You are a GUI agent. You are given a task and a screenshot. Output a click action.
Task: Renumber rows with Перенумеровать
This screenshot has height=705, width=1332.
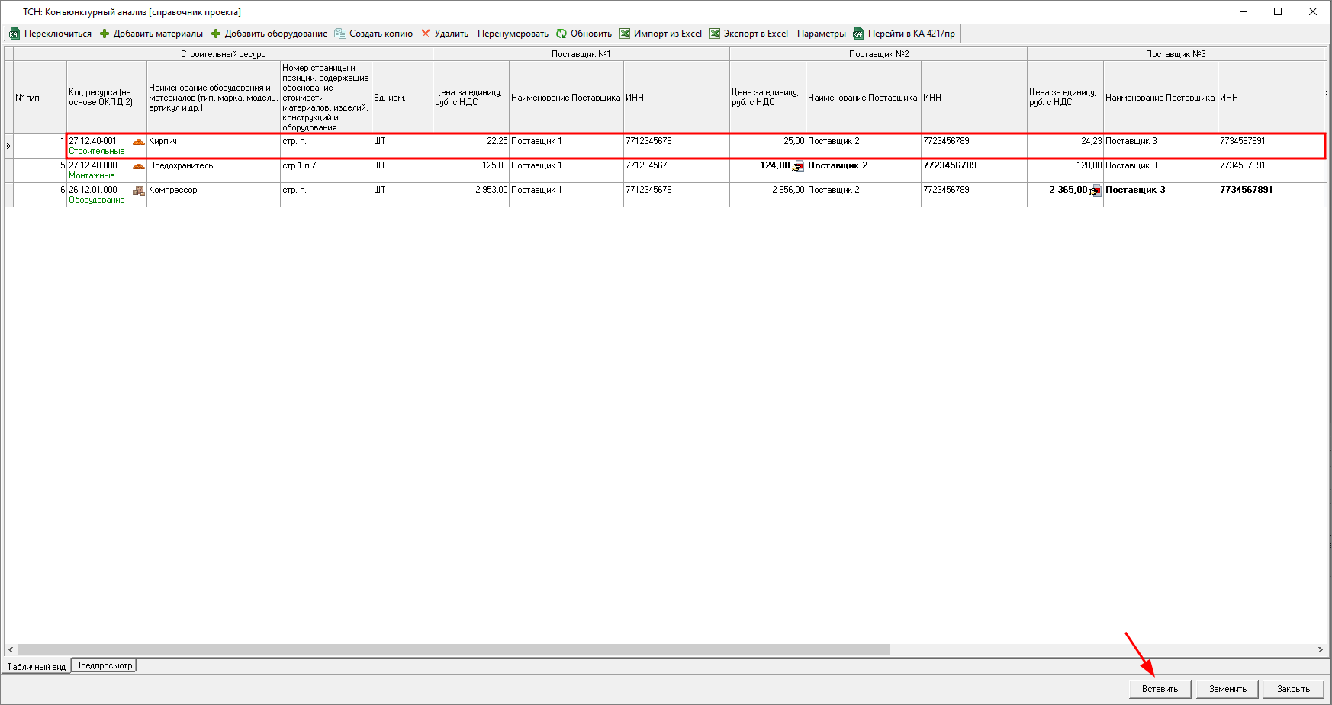pyautogui.click(x=513, y=34)
